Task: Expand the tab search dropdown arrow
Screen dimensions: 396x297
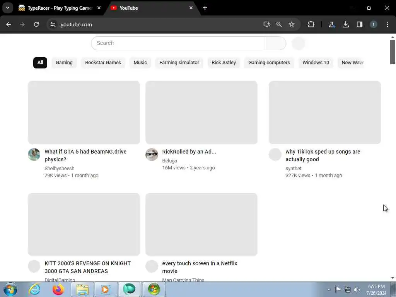Action: click(8, 8)
